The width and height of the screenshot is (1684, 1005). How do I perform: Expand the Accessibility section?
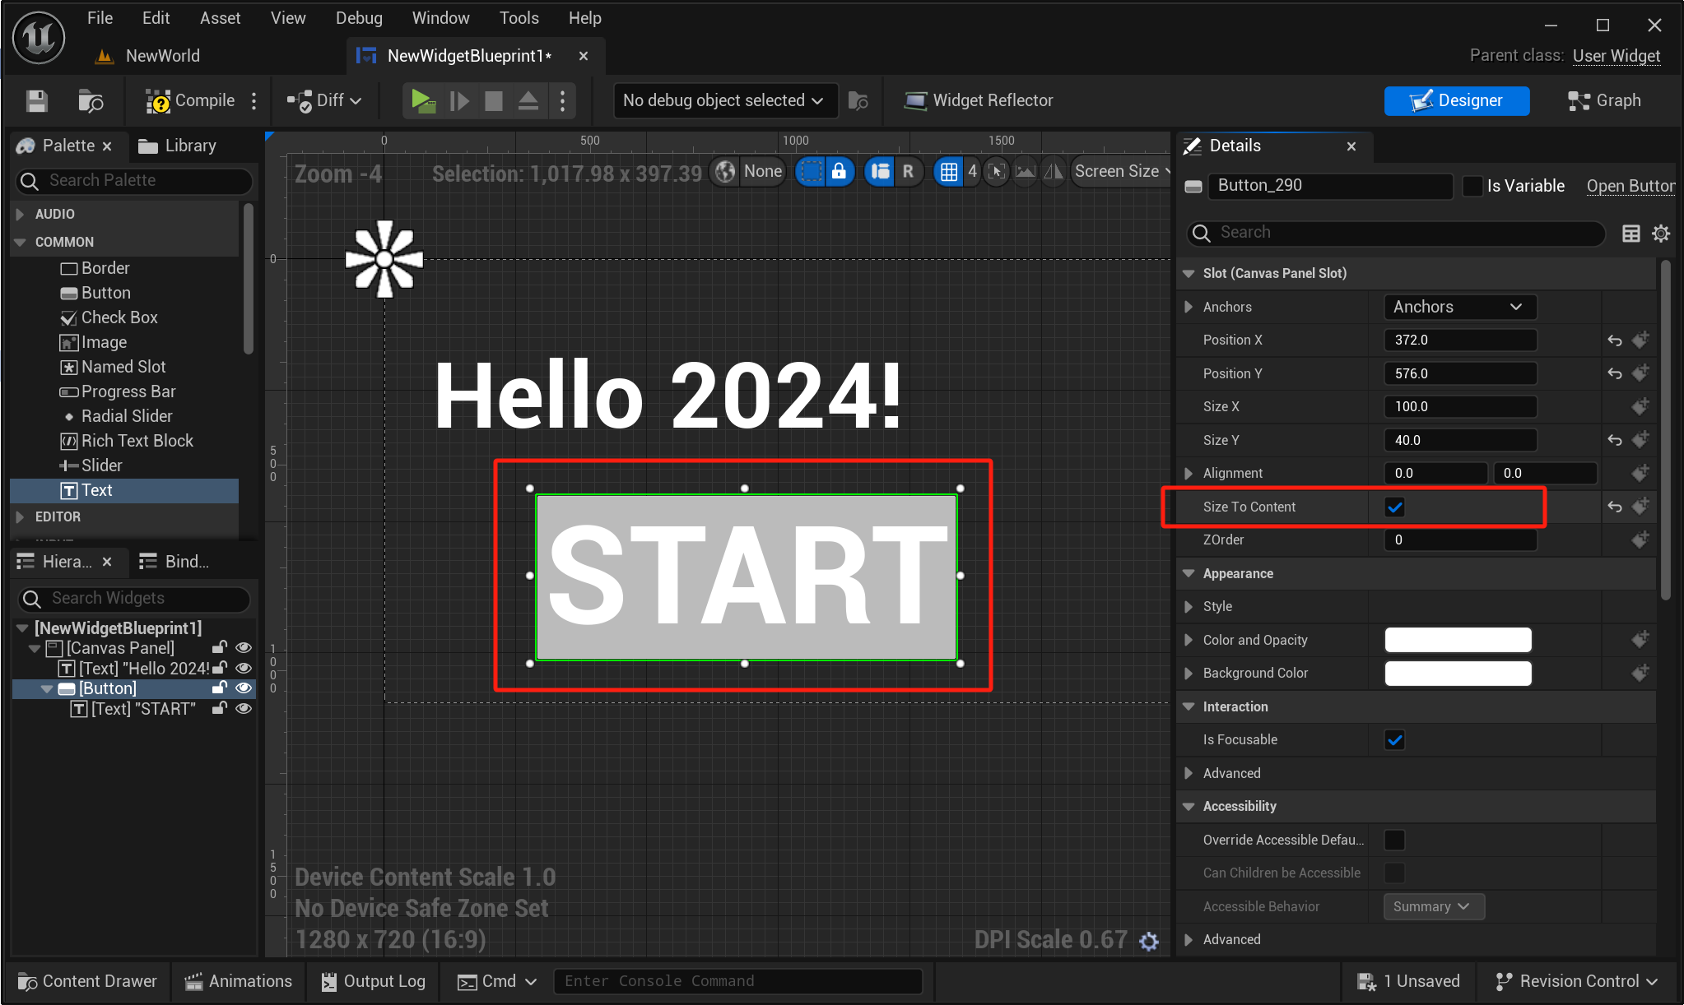[x=1192, y=805]
